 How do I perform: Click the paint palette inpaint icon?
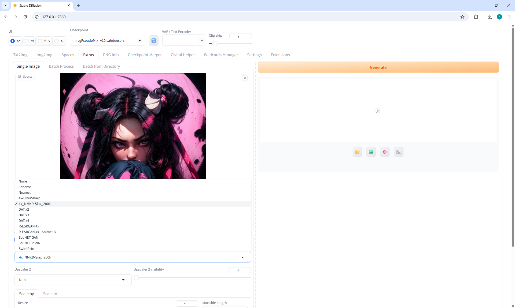point(385,152)
